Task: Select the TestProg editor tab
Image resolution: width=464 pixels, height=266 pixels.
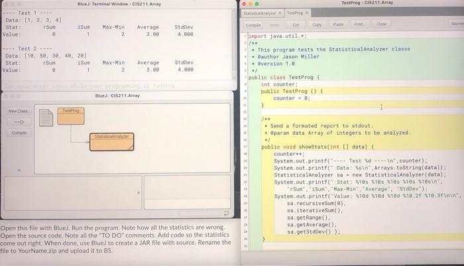Action: pos(295,13)
